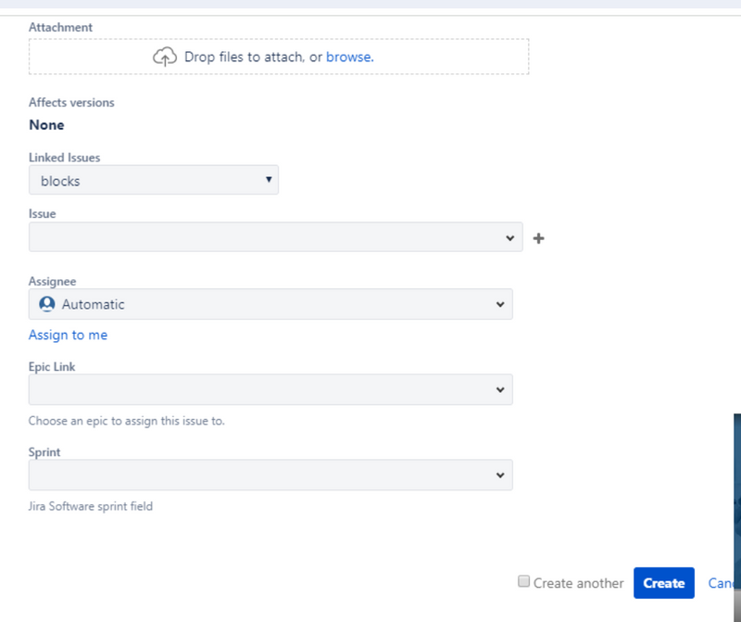The width and height of the screenshot is (741, 622).
Task: Select the Automatic text in Assignee field
Action: 93,304
